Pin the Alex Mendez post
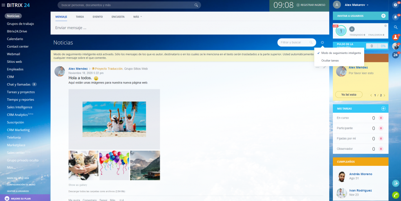The width and height of the screenshot is (401, 201). (x=325, y=67)
